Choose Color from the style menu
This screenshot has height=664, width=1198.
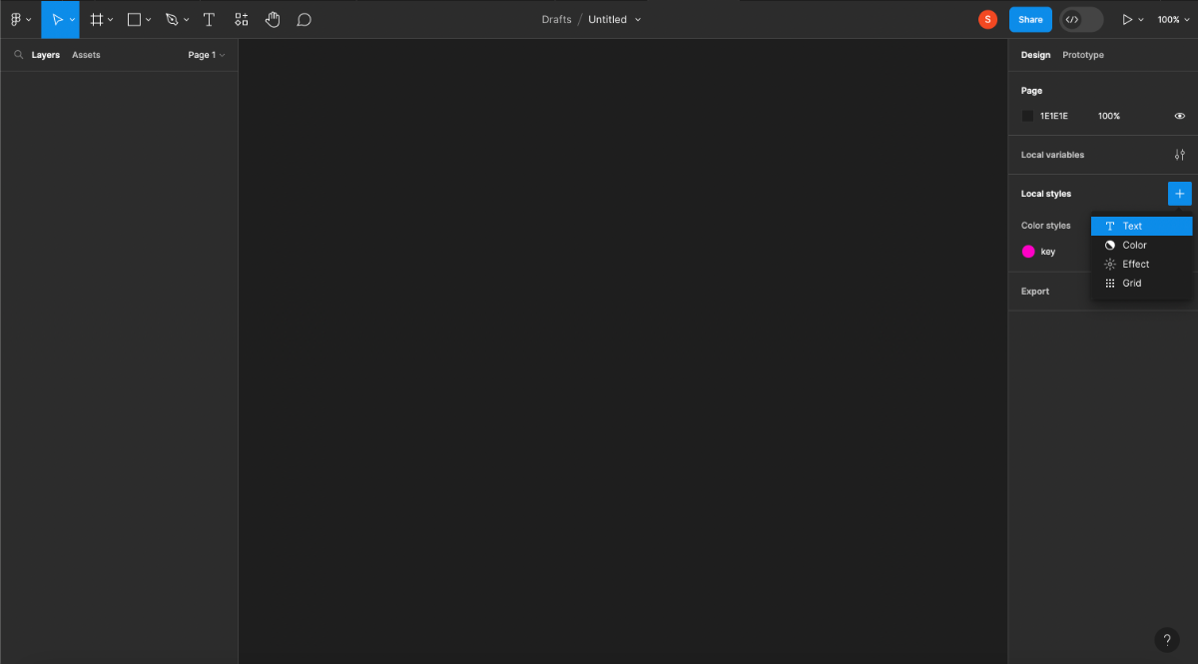pyautogui.click(x=1142, y=245)
